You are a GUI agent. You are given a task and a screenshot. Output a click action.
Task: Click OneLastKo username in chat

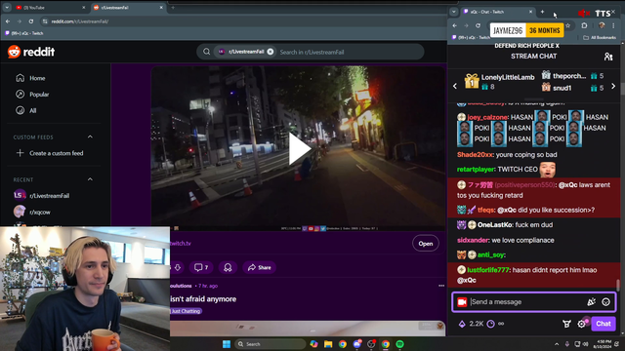coord(495,225)
